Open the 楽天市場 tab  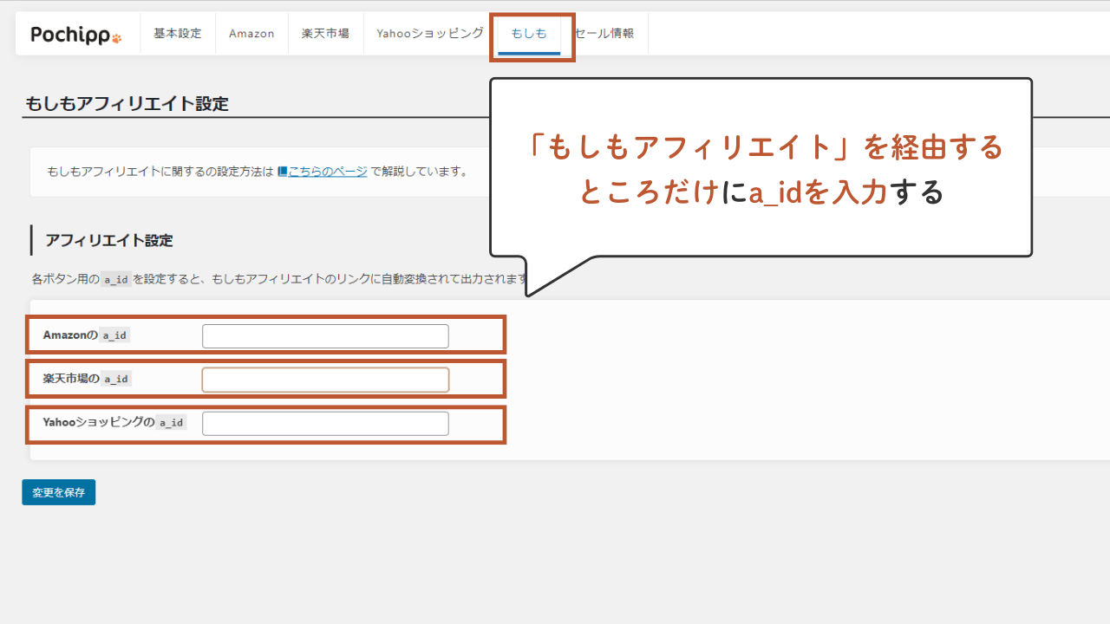pos(326,34)
